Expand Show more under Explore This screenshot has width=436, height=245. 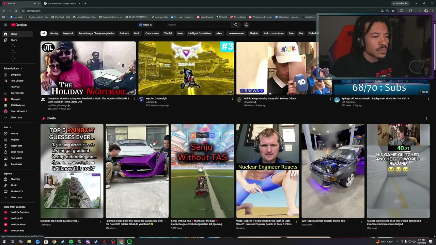coord(17,197)
